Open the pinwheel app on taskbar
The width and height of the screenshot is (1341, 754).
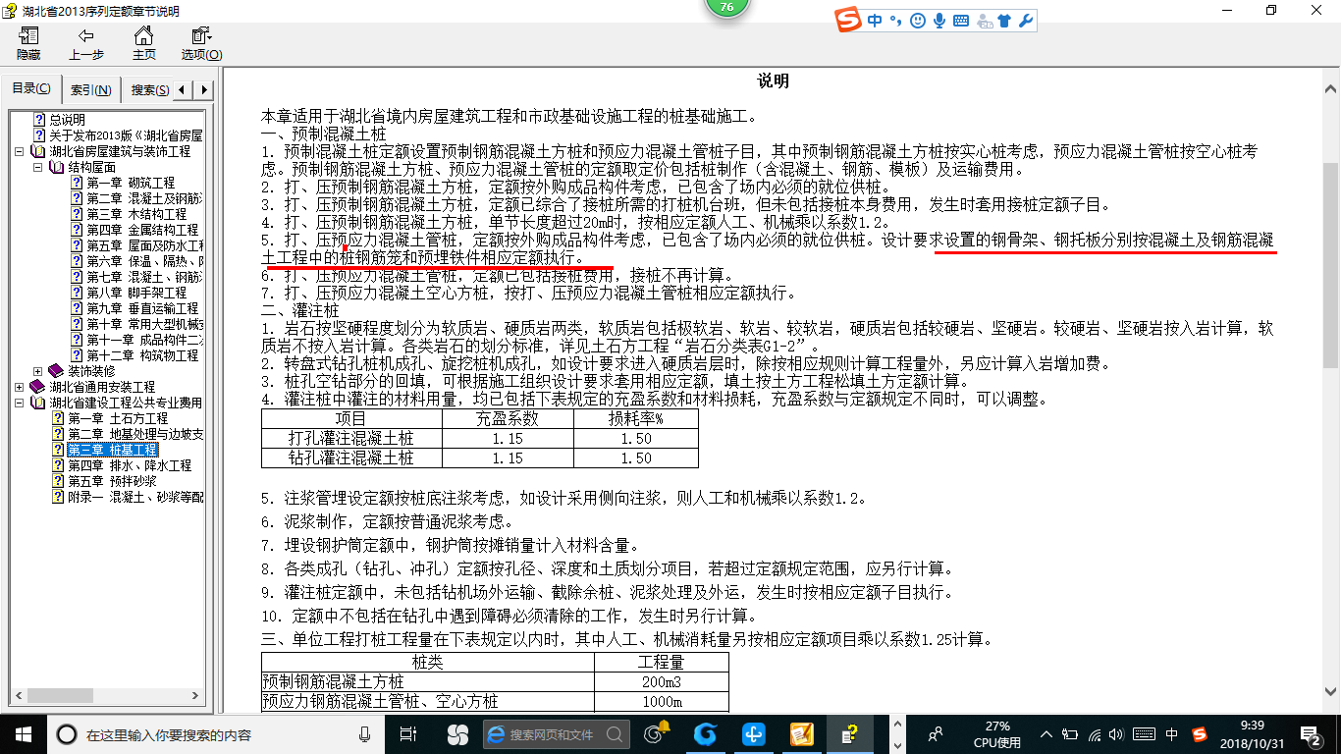[x=457, y=733]
